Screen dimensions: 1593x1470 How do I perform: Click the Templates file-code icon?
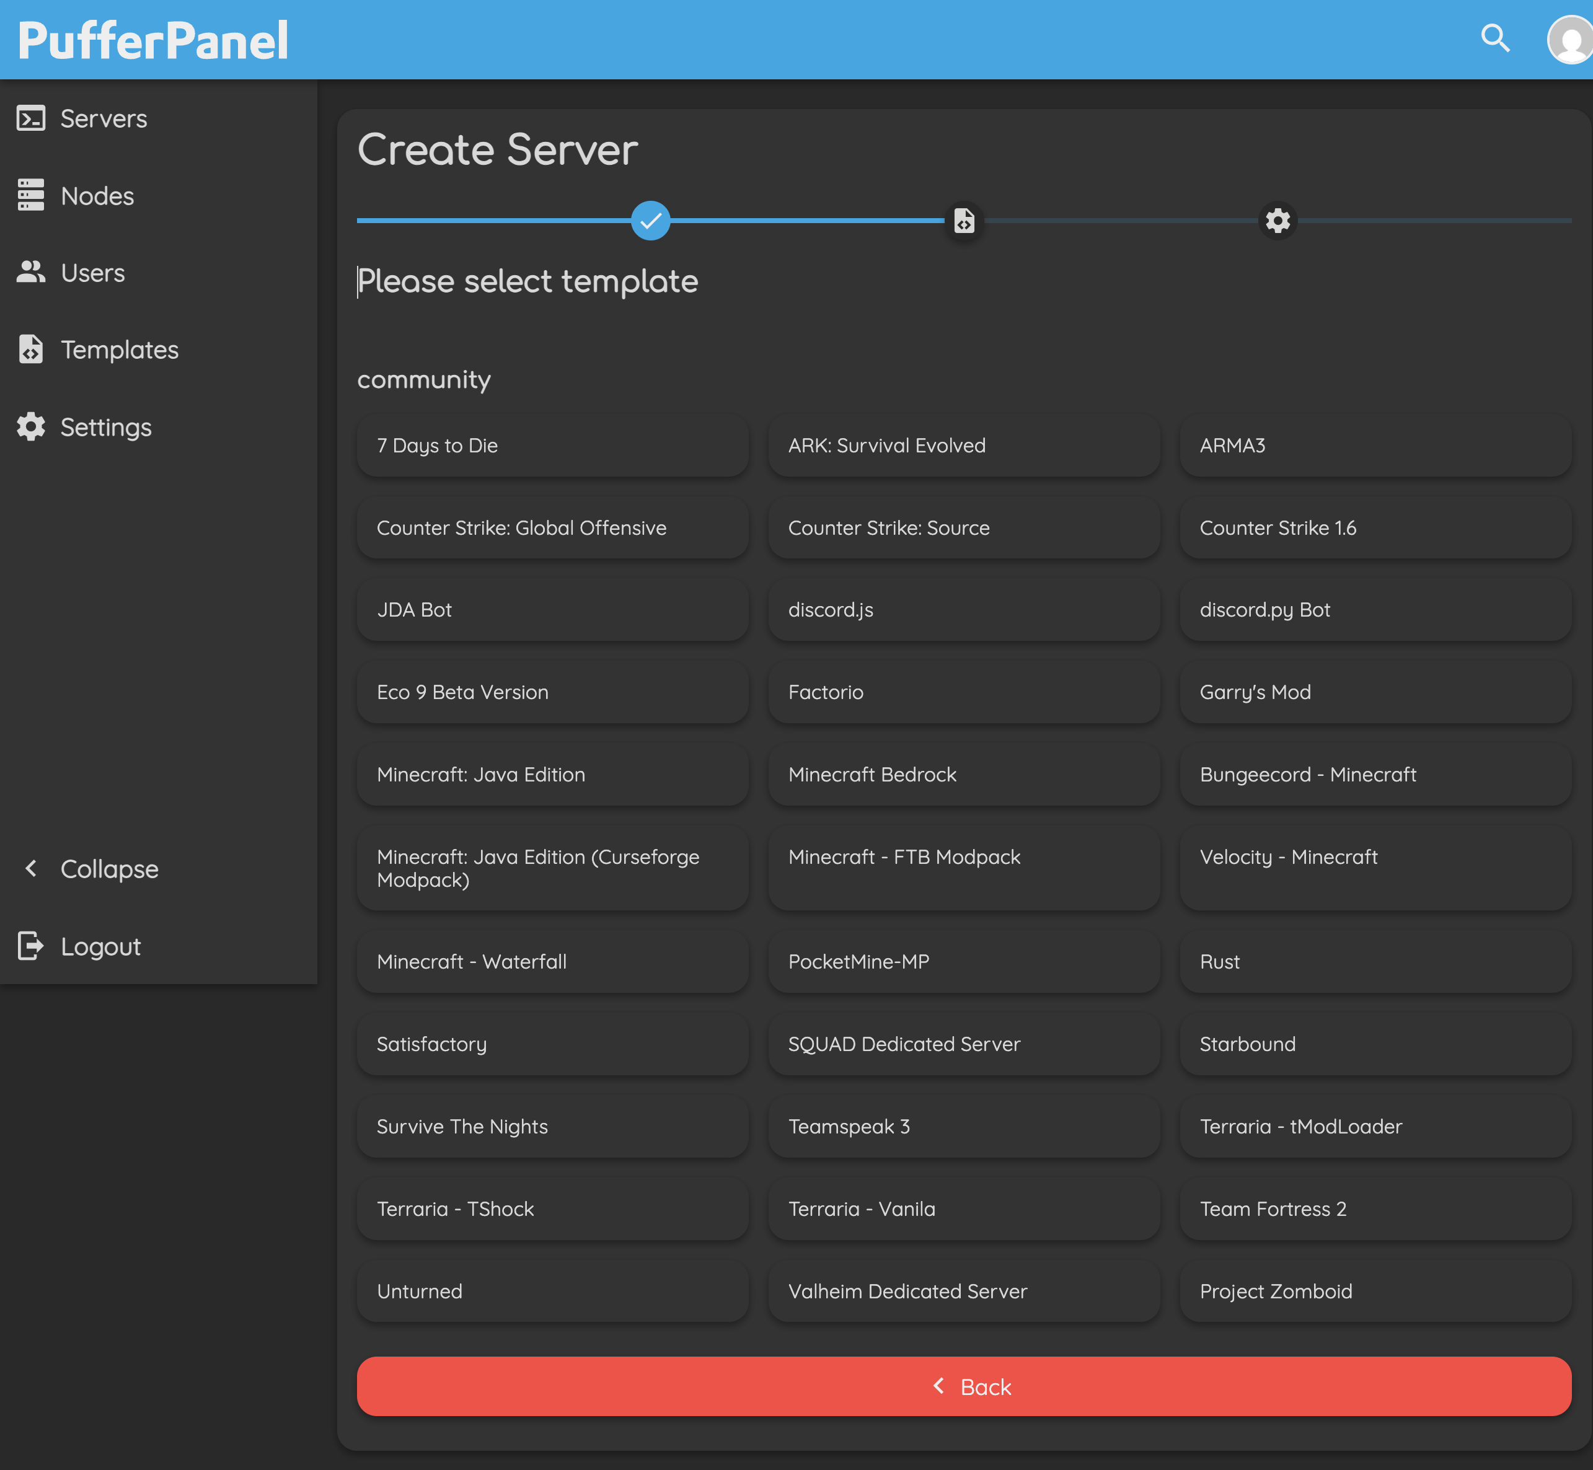click(x=31, y=349)
